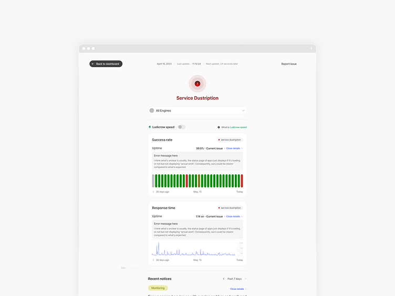Click the green lightning bolt icon

tap(150, 127)
